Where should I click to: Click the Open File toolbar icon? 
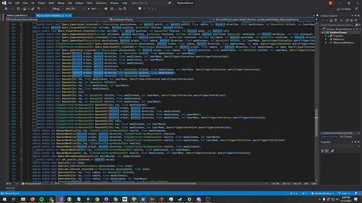[x=24, y=9]
